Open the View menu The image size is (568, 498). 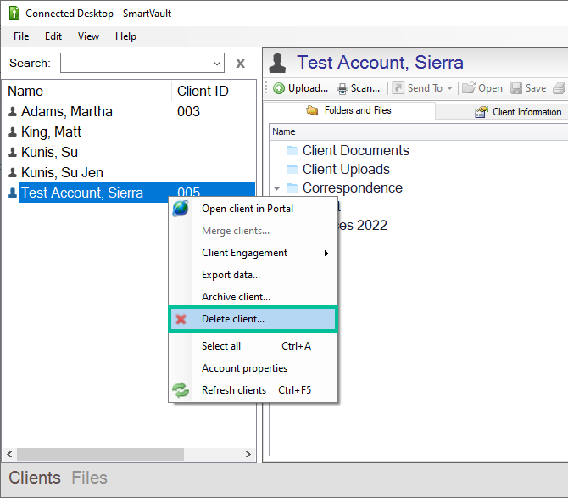[x=88, y=36]
